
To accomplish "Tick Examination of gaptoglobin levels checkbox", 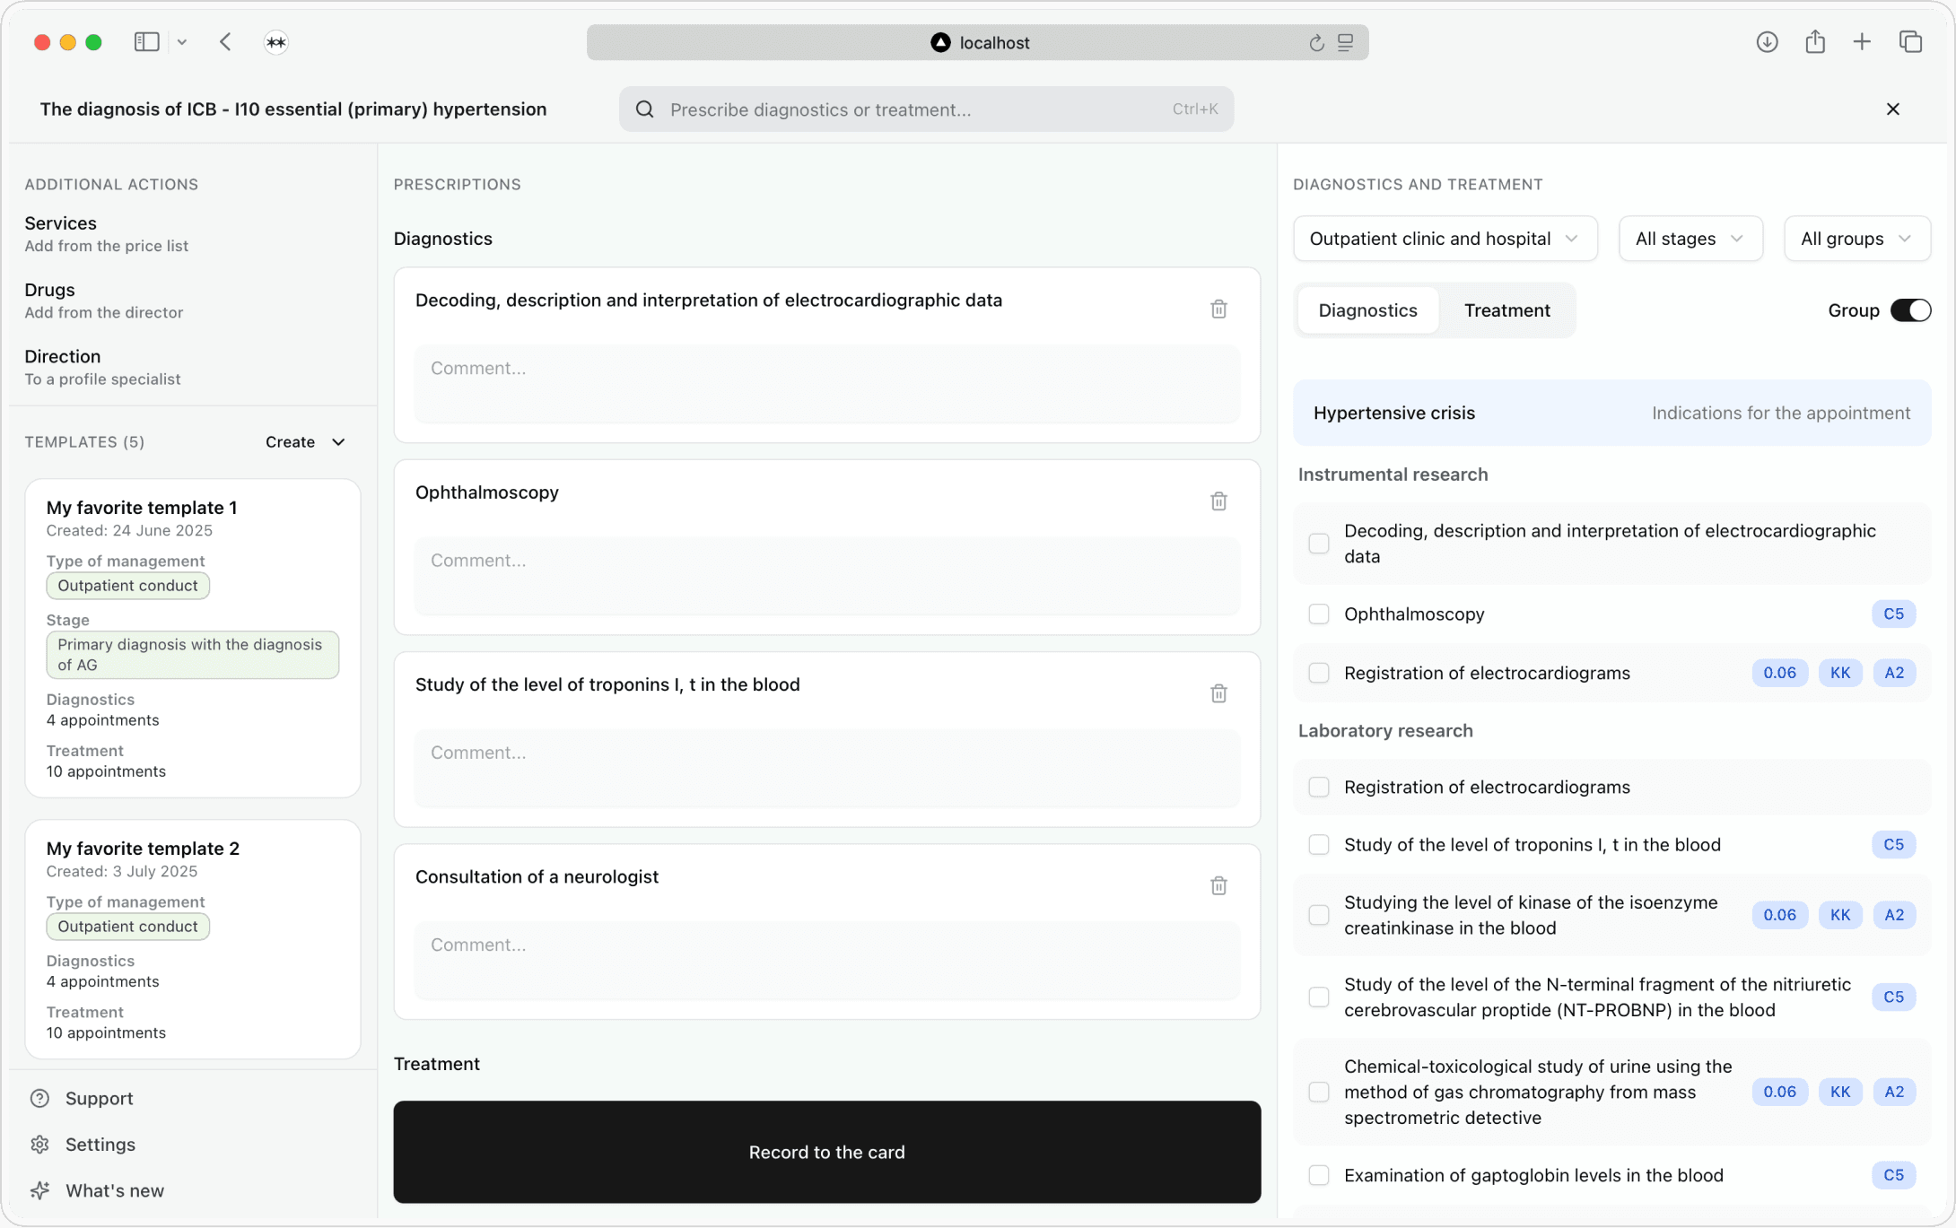I will tap(1319, 1175).
